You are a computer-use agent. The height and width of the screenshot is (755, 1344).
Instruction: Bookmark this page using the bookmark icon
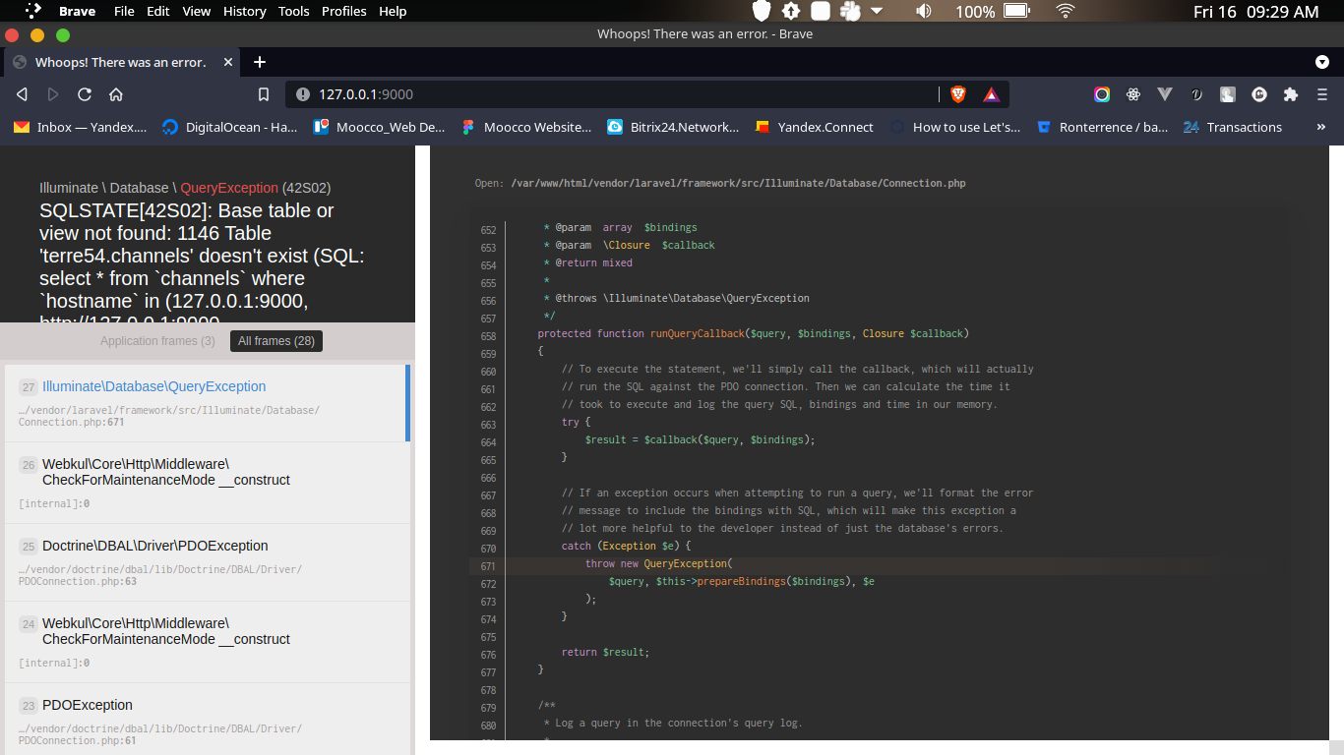click(x=264, y=94)
